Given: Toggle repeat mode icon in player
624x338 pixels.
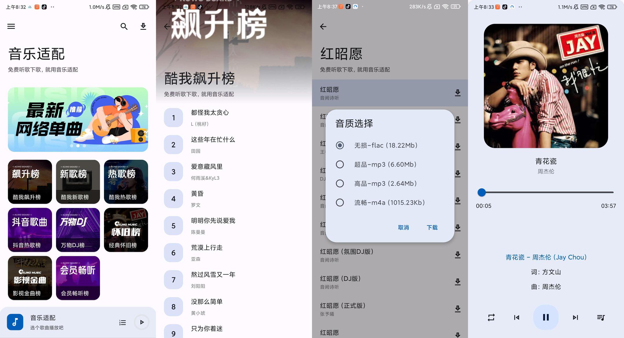Looking at the screenshot, I should (491, 317).
